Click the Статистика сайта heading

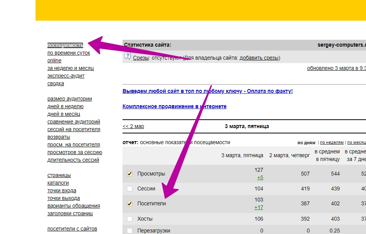(147, 45)
